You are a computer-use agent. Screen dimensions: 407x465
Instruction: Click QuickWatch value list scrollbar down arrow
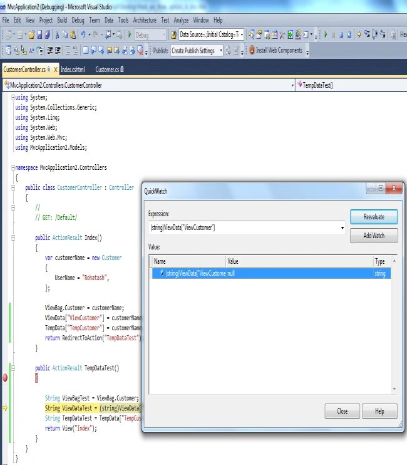click(394, 389)
